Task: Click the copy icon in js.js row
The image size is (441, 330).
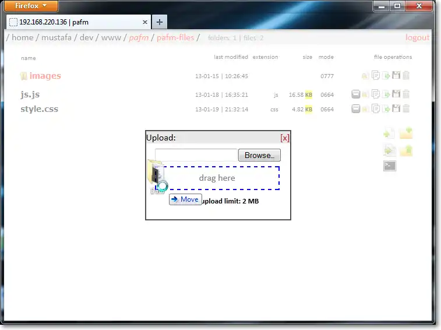Action: tap(376, 94)
